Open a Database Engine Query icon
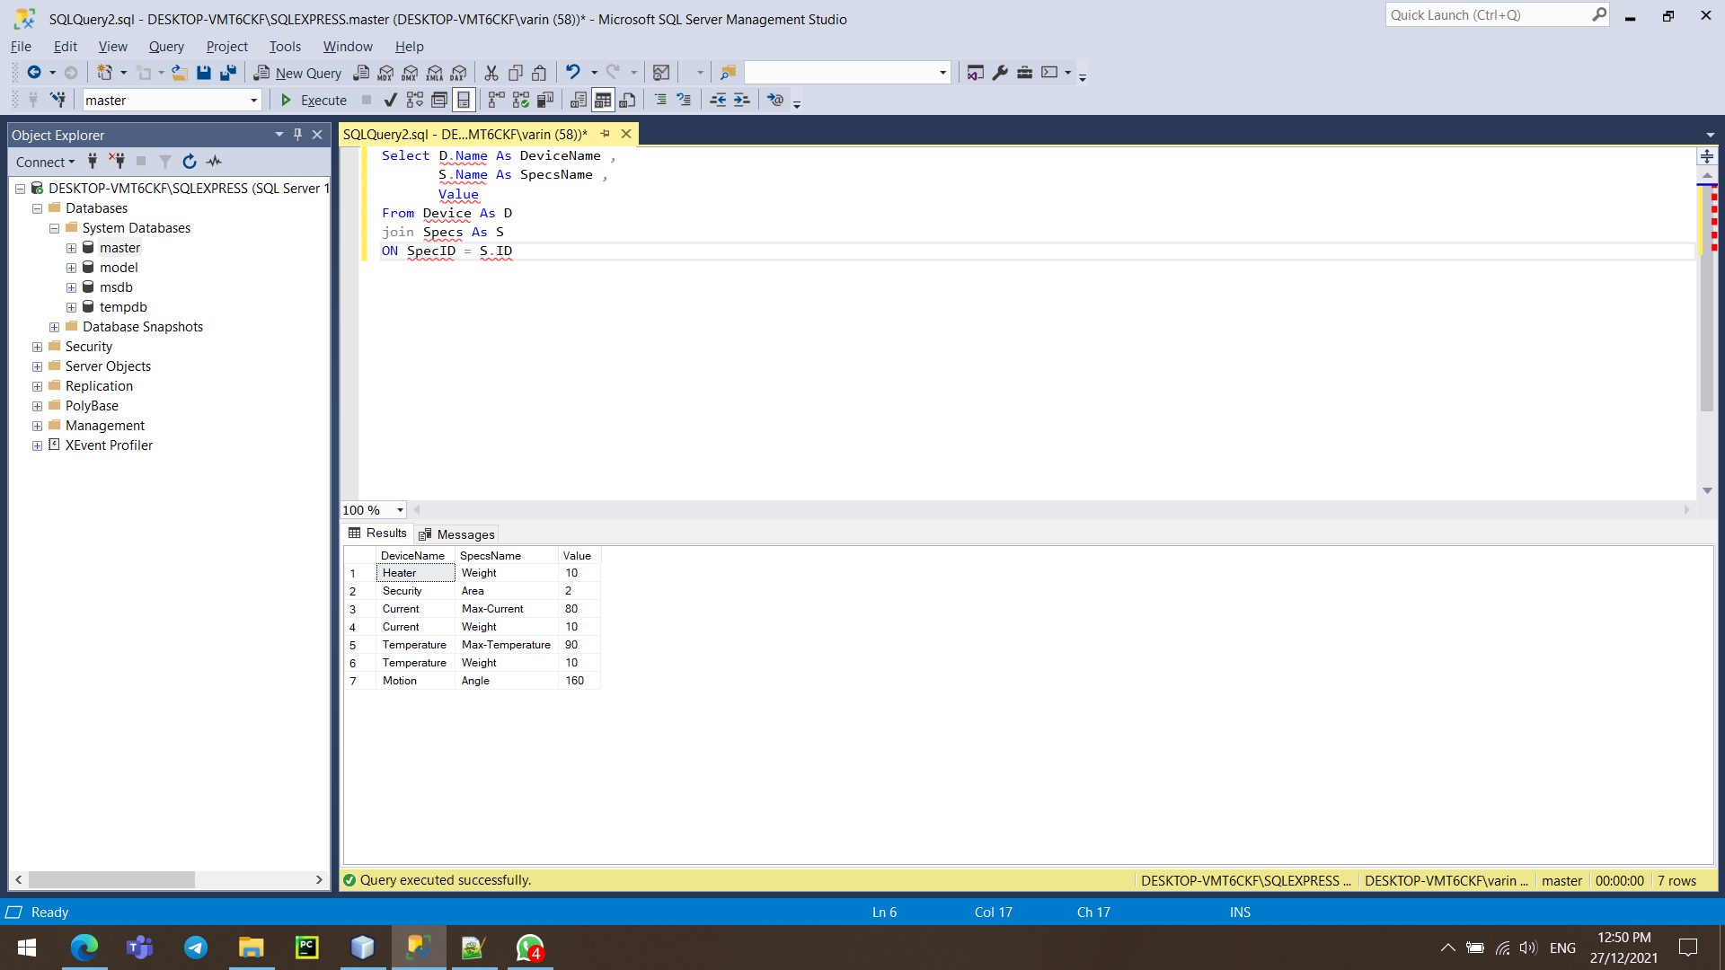 361,73
